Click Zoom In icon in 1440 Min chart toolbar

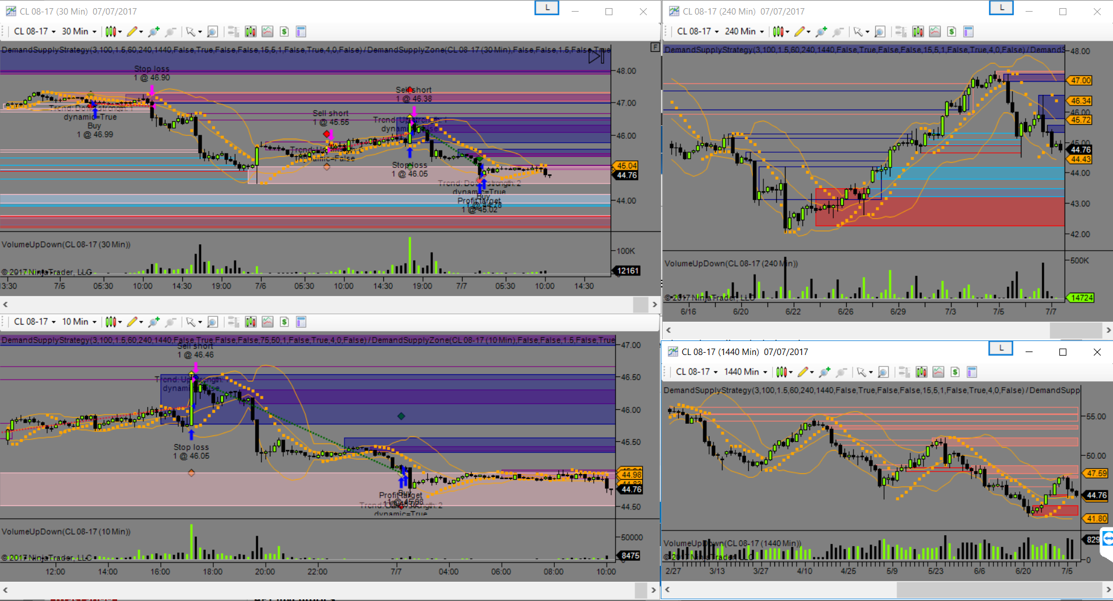pos(825,372)
